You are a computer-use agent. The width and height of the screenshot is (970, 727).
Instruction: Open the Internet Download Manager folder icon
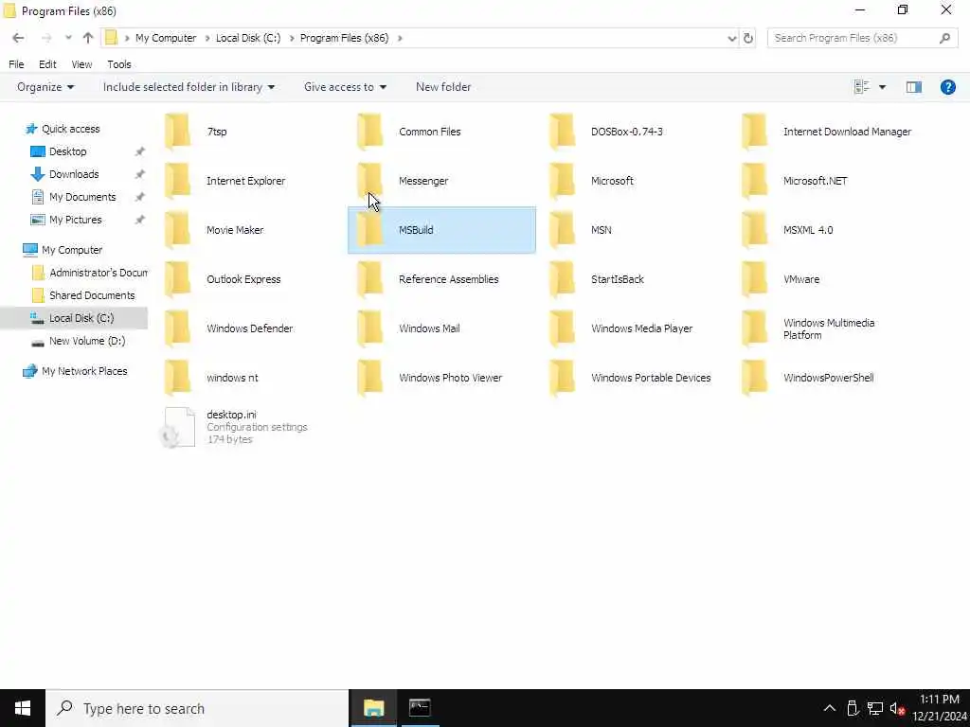coord(755,131)
